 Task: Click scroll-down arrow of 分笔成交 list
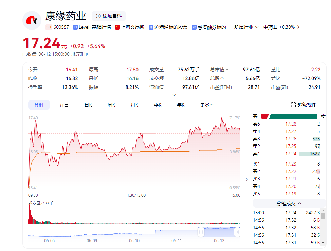click(323, 243)
